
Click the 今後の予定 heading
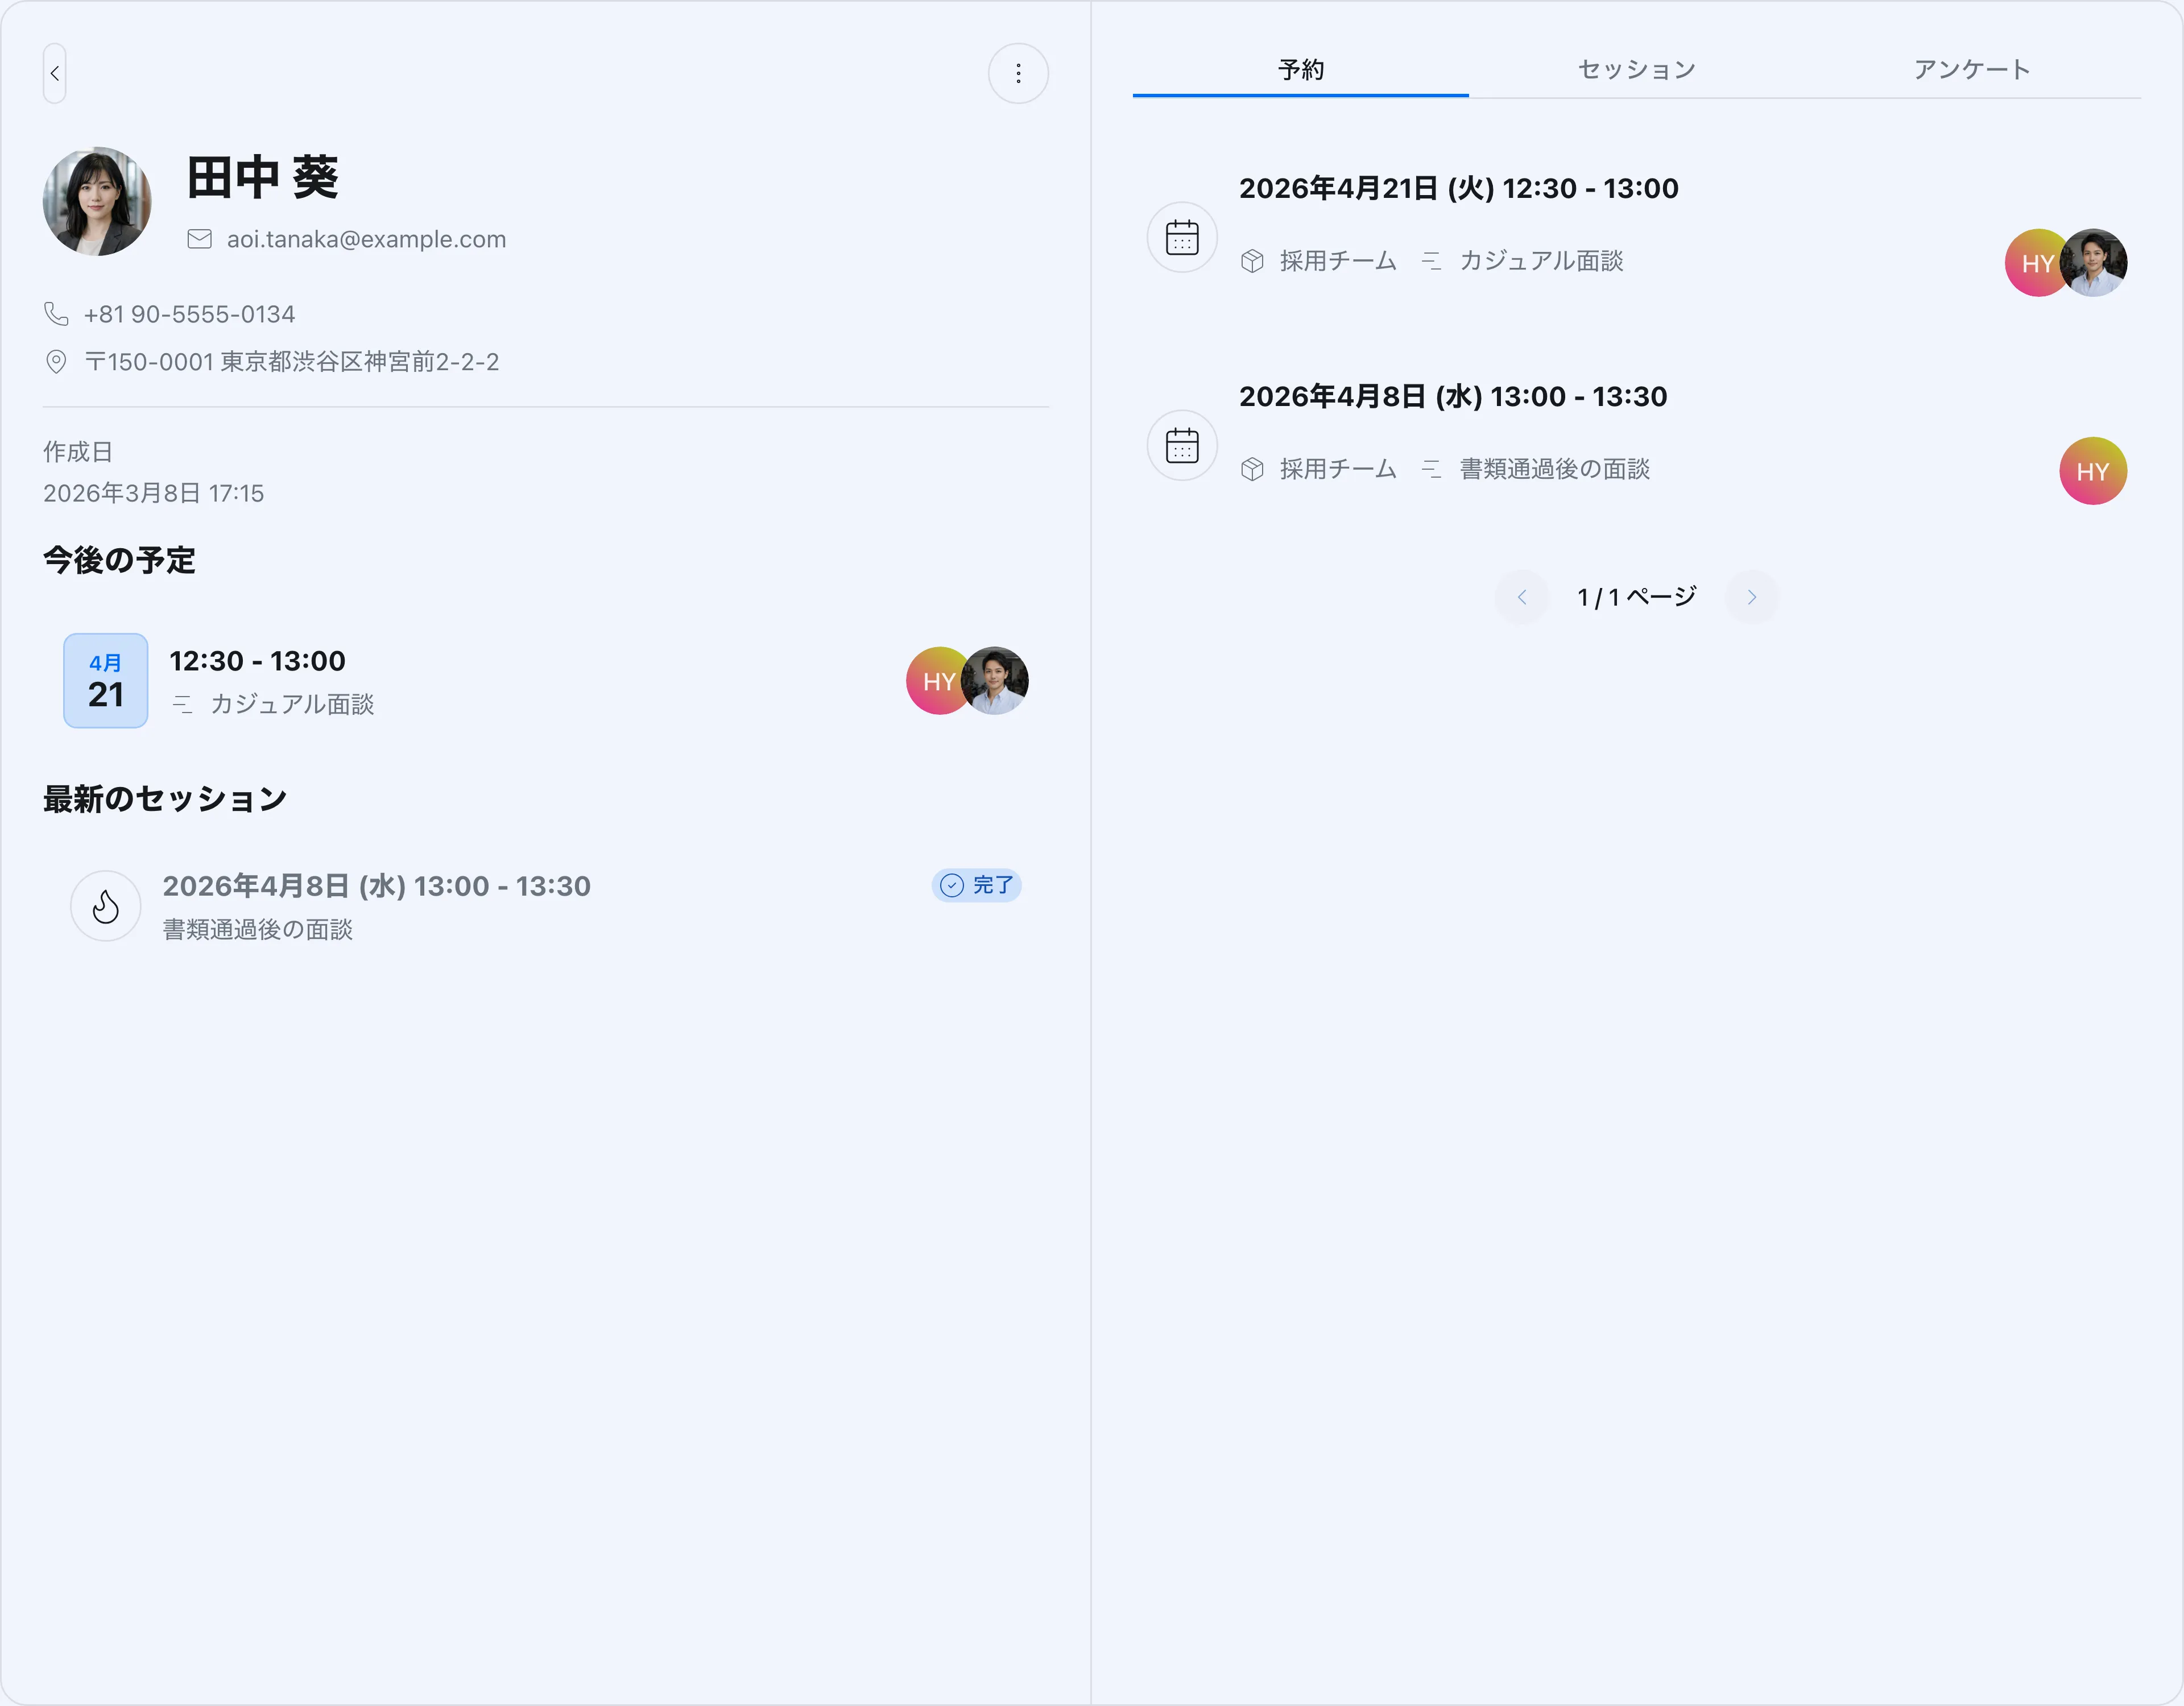(x=119, y=560)
